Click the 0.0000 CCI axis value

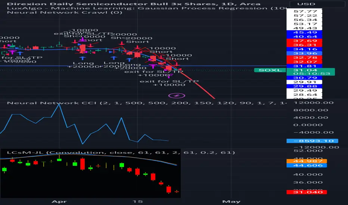pyautogui.click(x=308, y=125)
